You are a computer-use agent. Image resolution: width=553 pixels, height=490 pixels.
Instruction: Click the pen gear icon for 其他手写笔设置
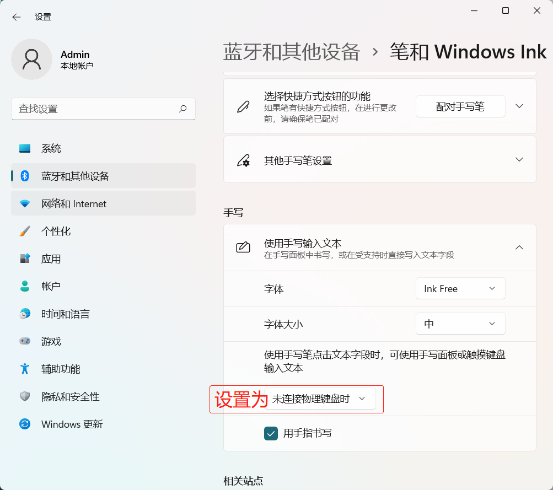coord(243,160)
